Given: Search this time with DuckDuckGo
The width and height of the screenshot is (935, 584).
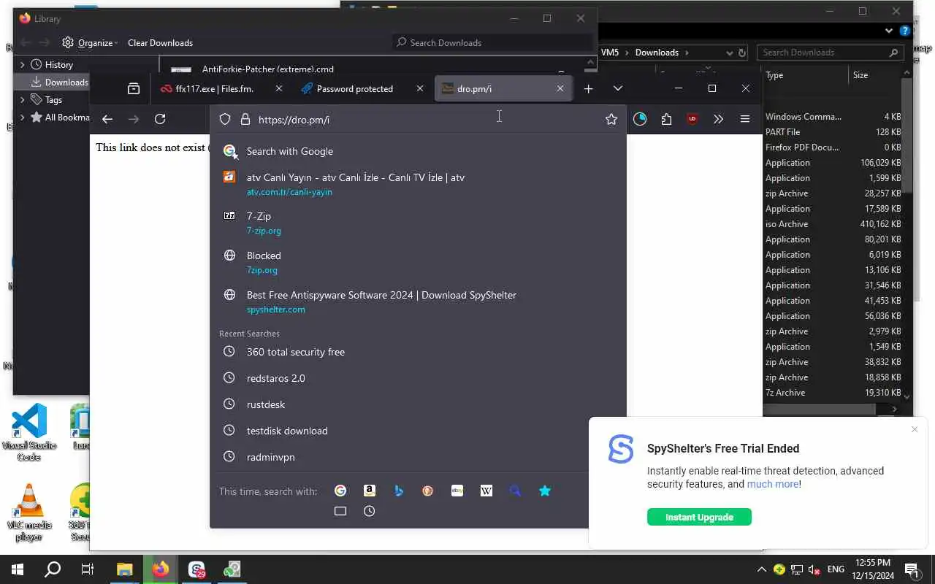Looking at the screenshot, I should 428,491.
